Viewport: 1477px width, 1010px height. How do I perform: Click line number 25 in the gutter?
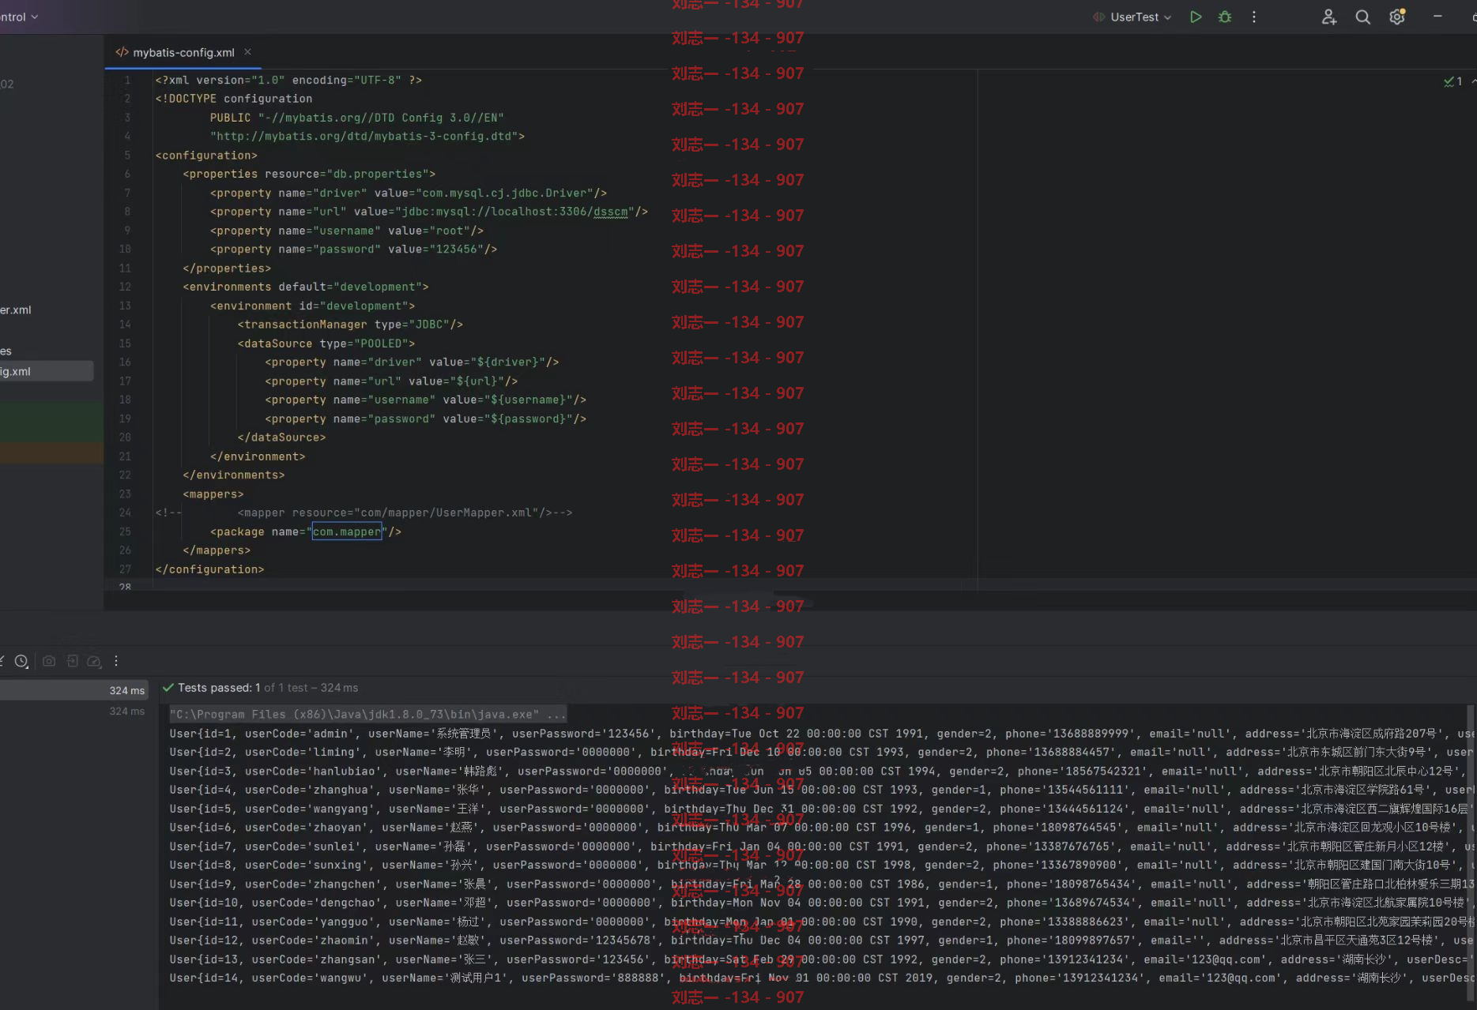(125, 531)
